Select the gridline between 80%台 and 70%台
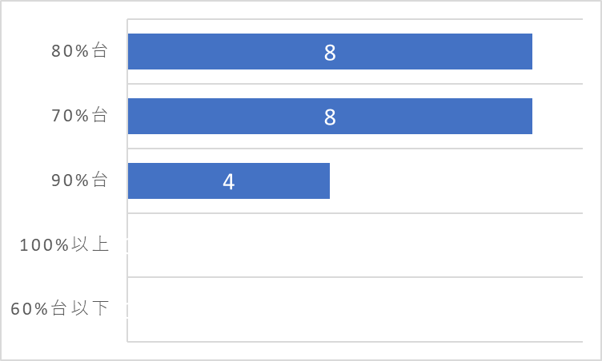 [x=355, y=84]
